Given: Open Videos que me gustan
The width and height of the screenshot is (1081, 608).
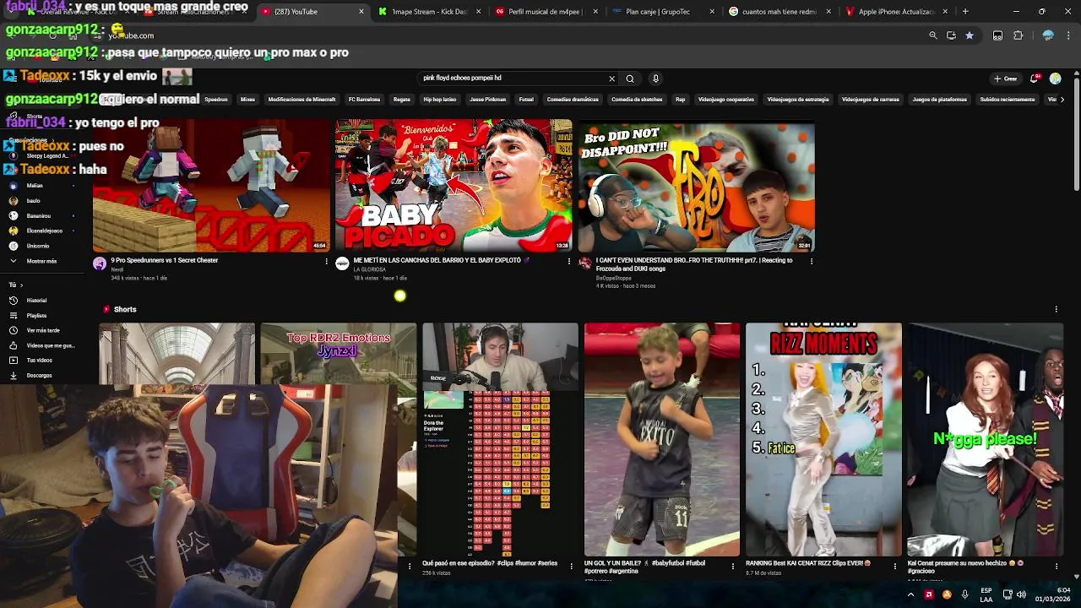Looking at the screenshot, I should click(x=50, y=345).
